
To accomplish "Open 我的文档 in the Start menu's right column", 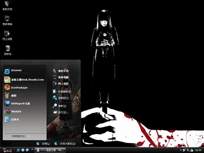I will 61,71.
